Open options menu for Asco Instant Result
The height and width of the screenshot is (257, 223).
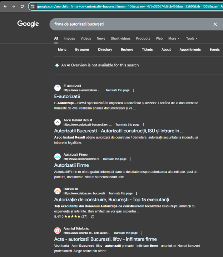(143, 125)
